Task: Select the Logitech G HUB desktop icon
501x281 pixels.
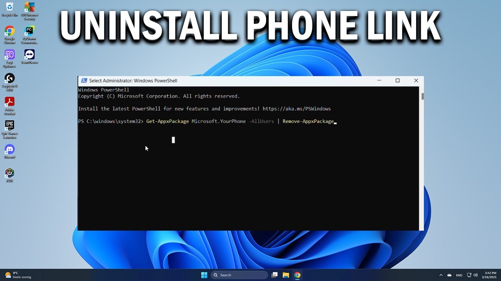Action: (x=9, y=82)
